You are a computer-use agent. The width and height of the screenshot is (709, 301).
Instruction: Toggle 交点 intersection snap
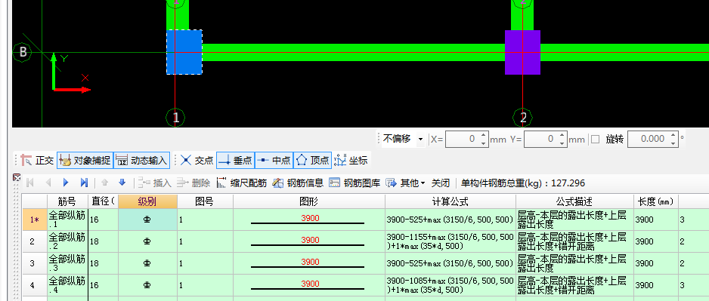coord(197,160)
